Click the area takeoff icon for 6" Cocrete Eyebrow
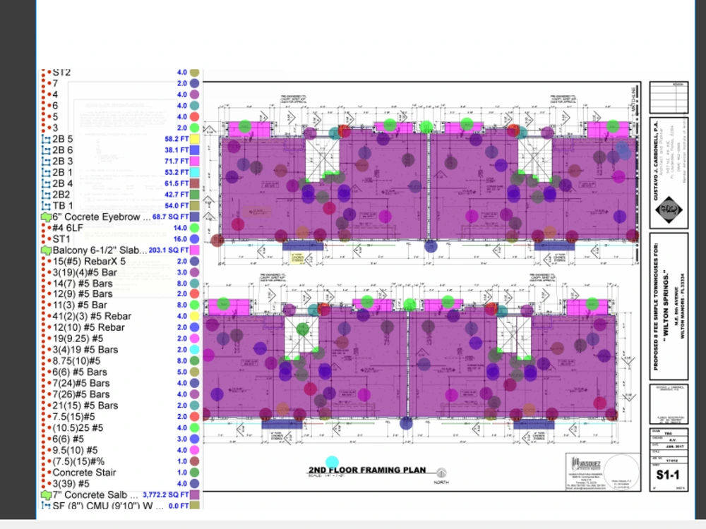Viewport: 706px width, 529px height. point(45,217)
